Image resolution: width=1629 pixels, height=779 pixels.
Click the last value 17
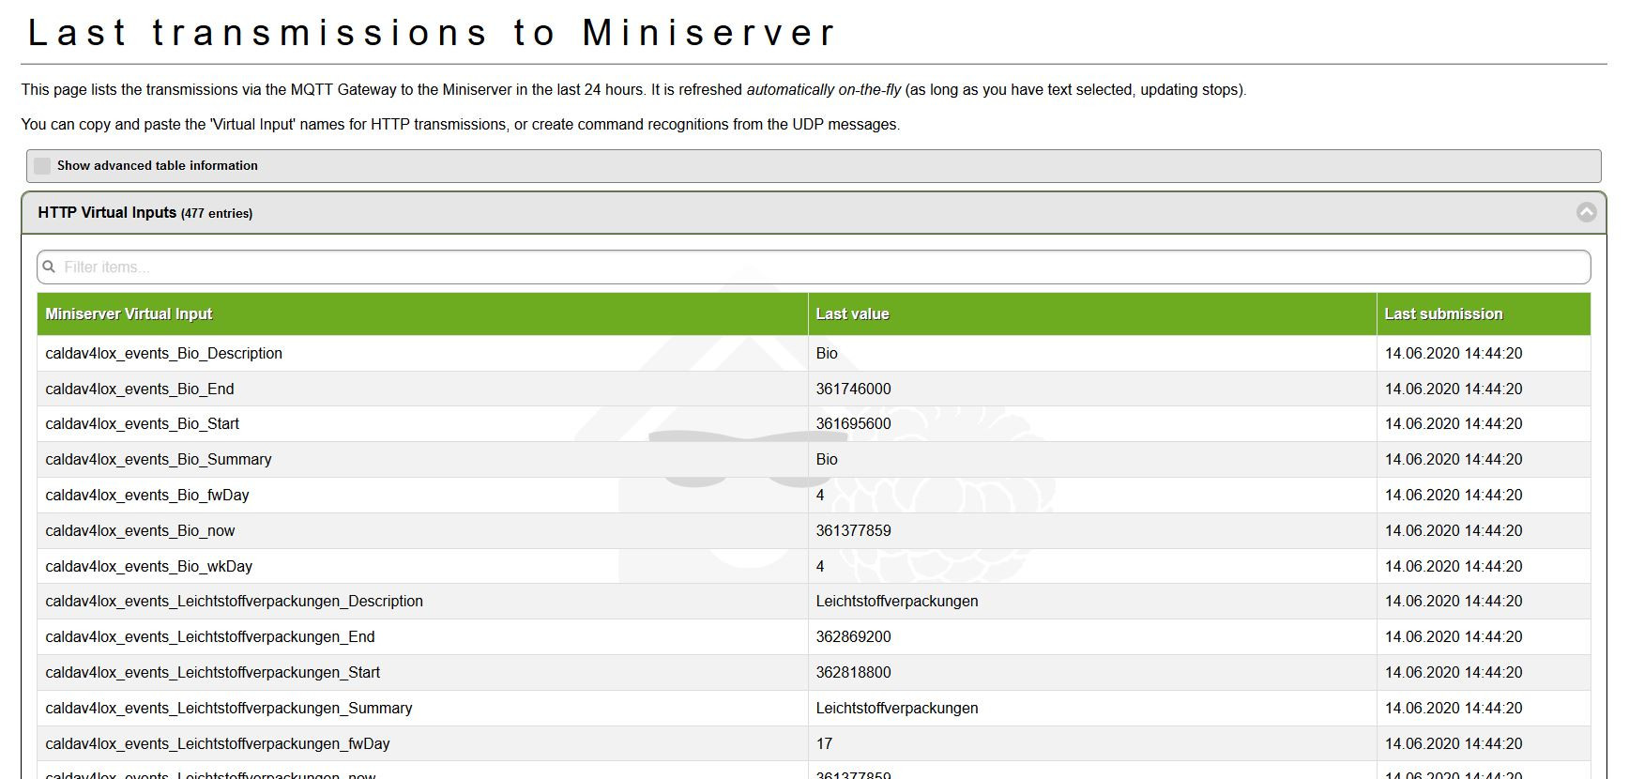click(824, 744)
